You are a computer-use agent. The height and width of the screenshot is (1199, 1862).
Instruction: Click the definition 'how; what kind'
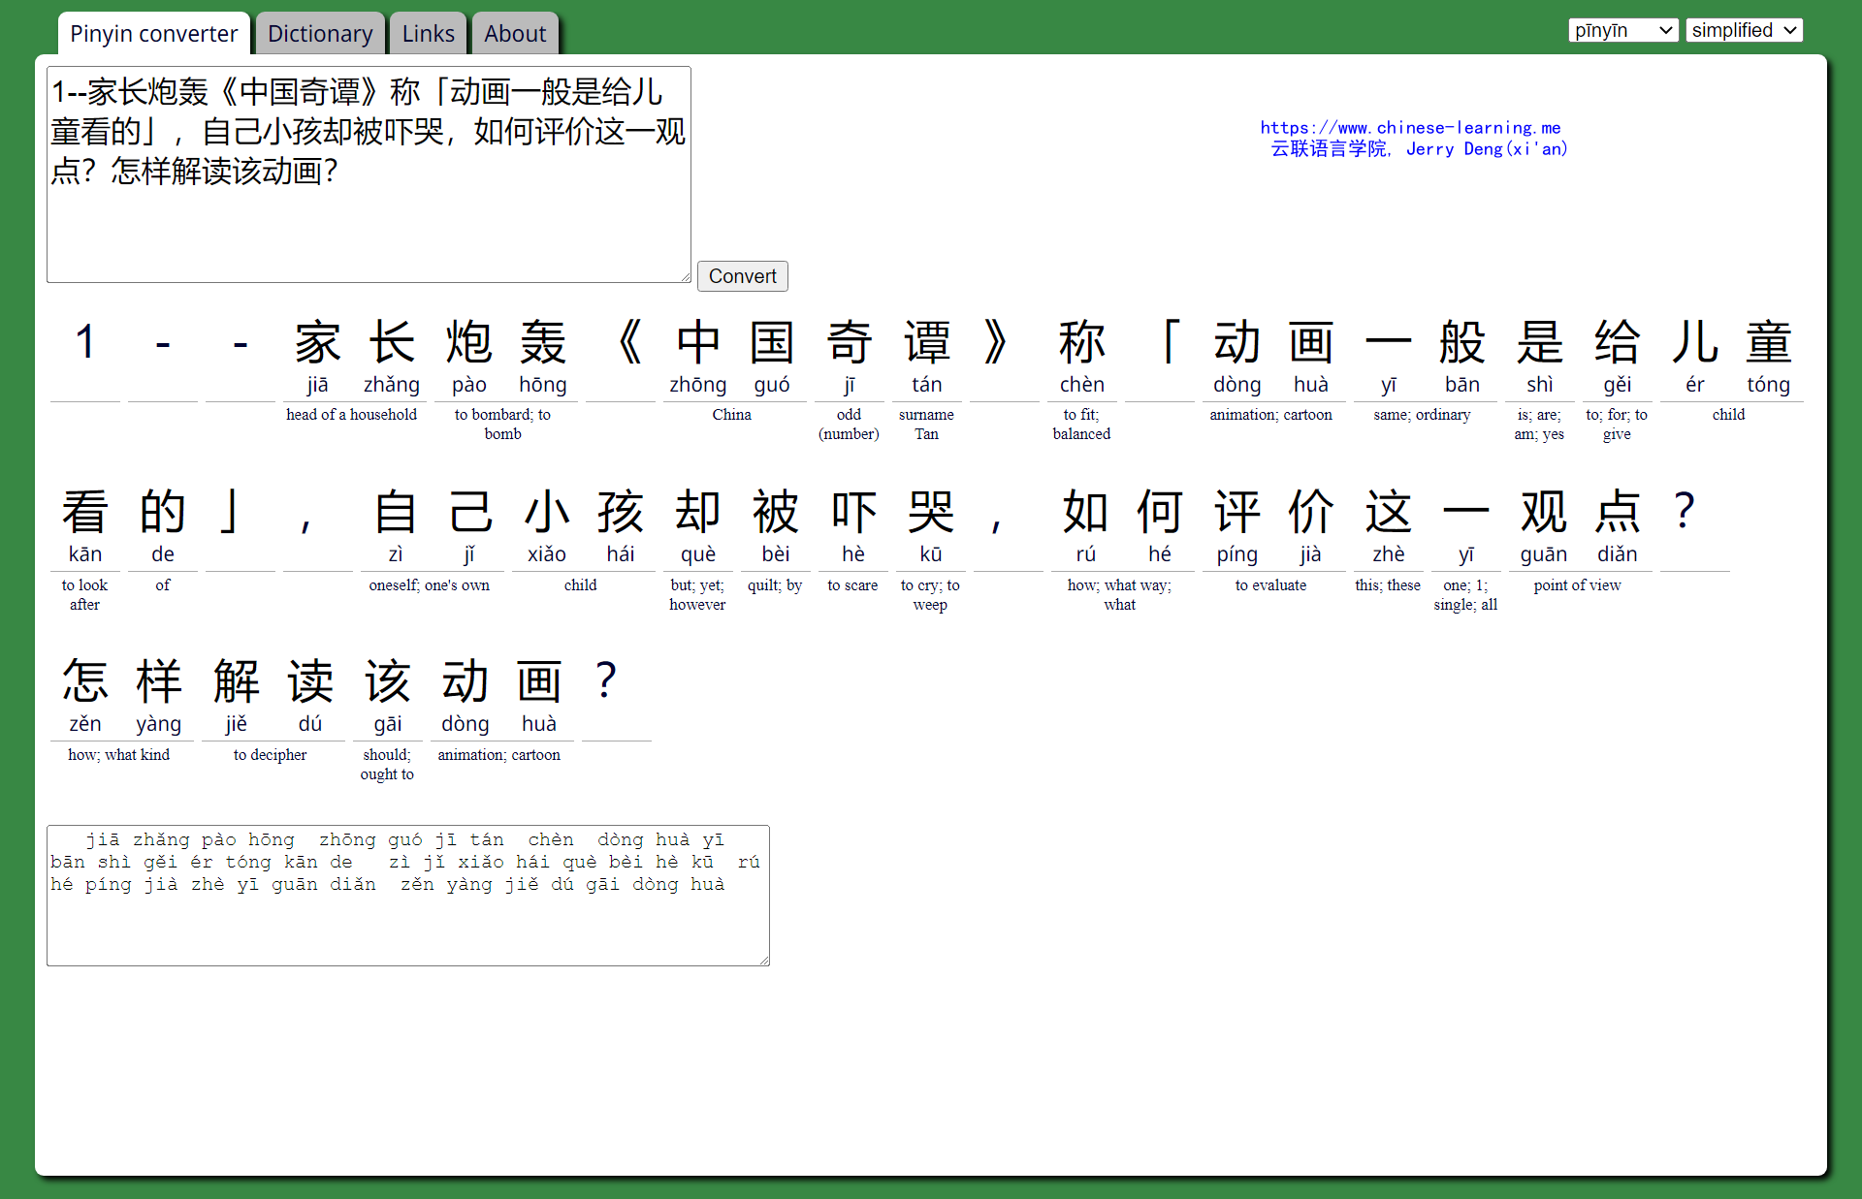(118, 755)
